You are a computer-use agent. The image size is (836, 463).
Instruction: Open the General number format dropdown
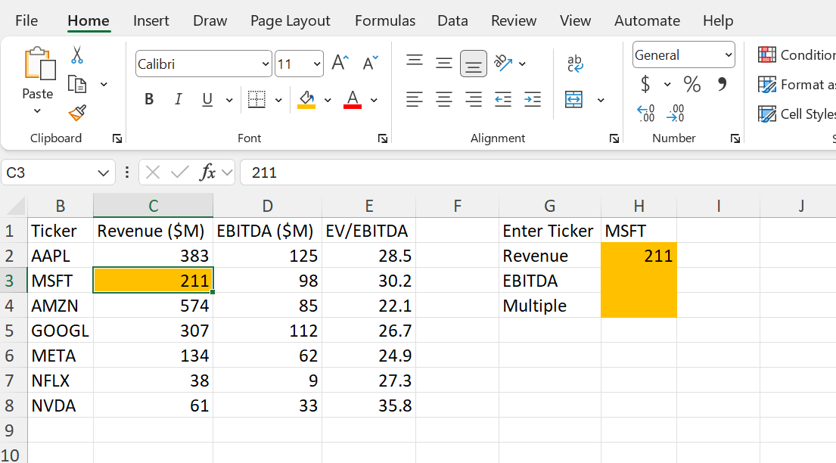point(727,54)
